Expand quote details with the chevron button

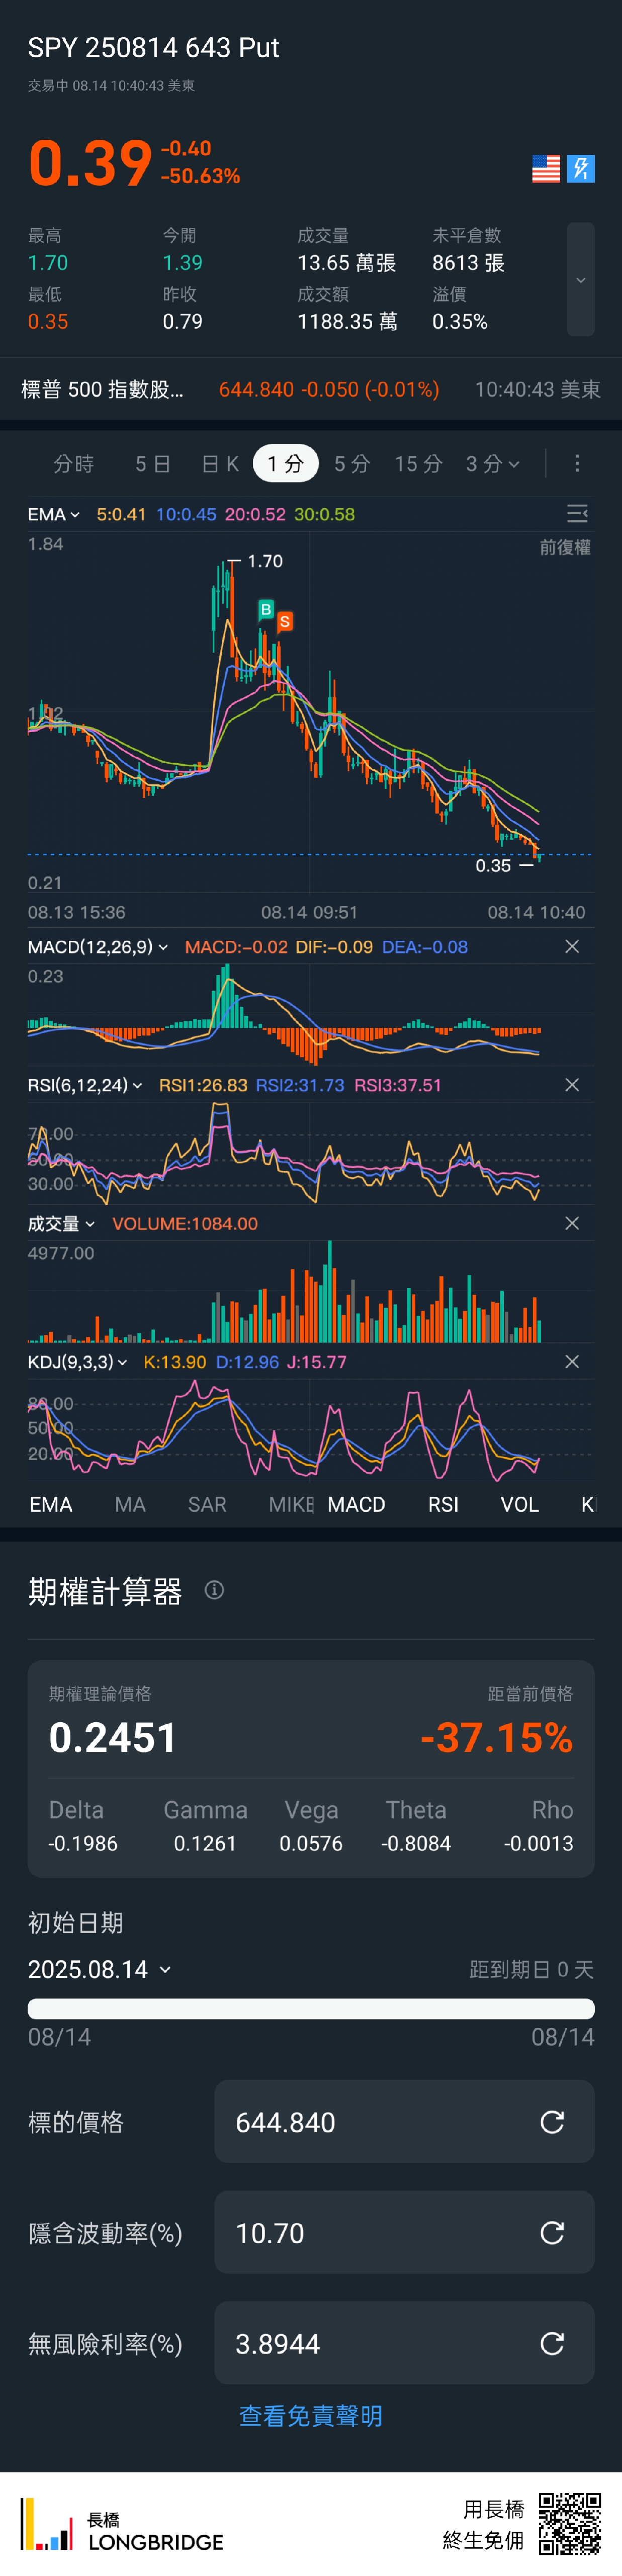(581, 279)
